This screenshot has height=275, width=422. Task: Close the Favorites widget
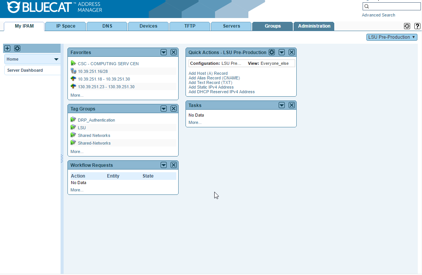click(174, 52)
